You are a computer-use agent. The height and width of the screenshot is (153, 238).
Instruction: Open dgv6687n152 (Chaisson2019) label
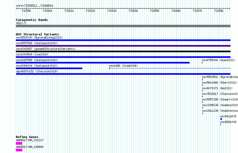click(x=37, y=71)
